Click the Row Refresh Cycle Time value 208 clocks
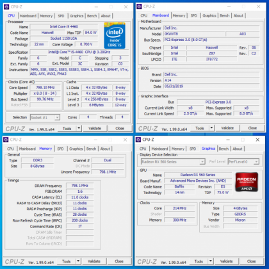The image size is (269, 269). [x=80, y=220]
